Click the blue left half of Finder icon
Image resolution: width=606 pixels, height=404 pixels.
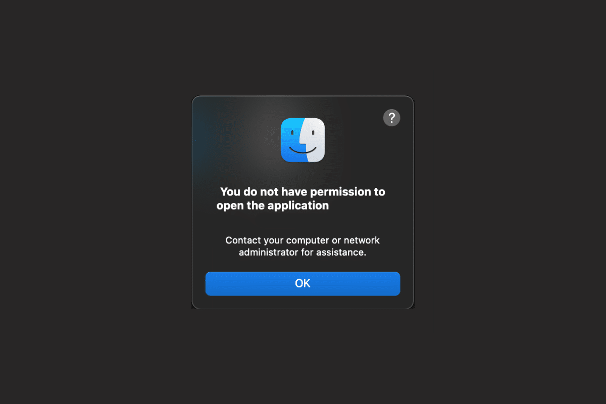291,140
